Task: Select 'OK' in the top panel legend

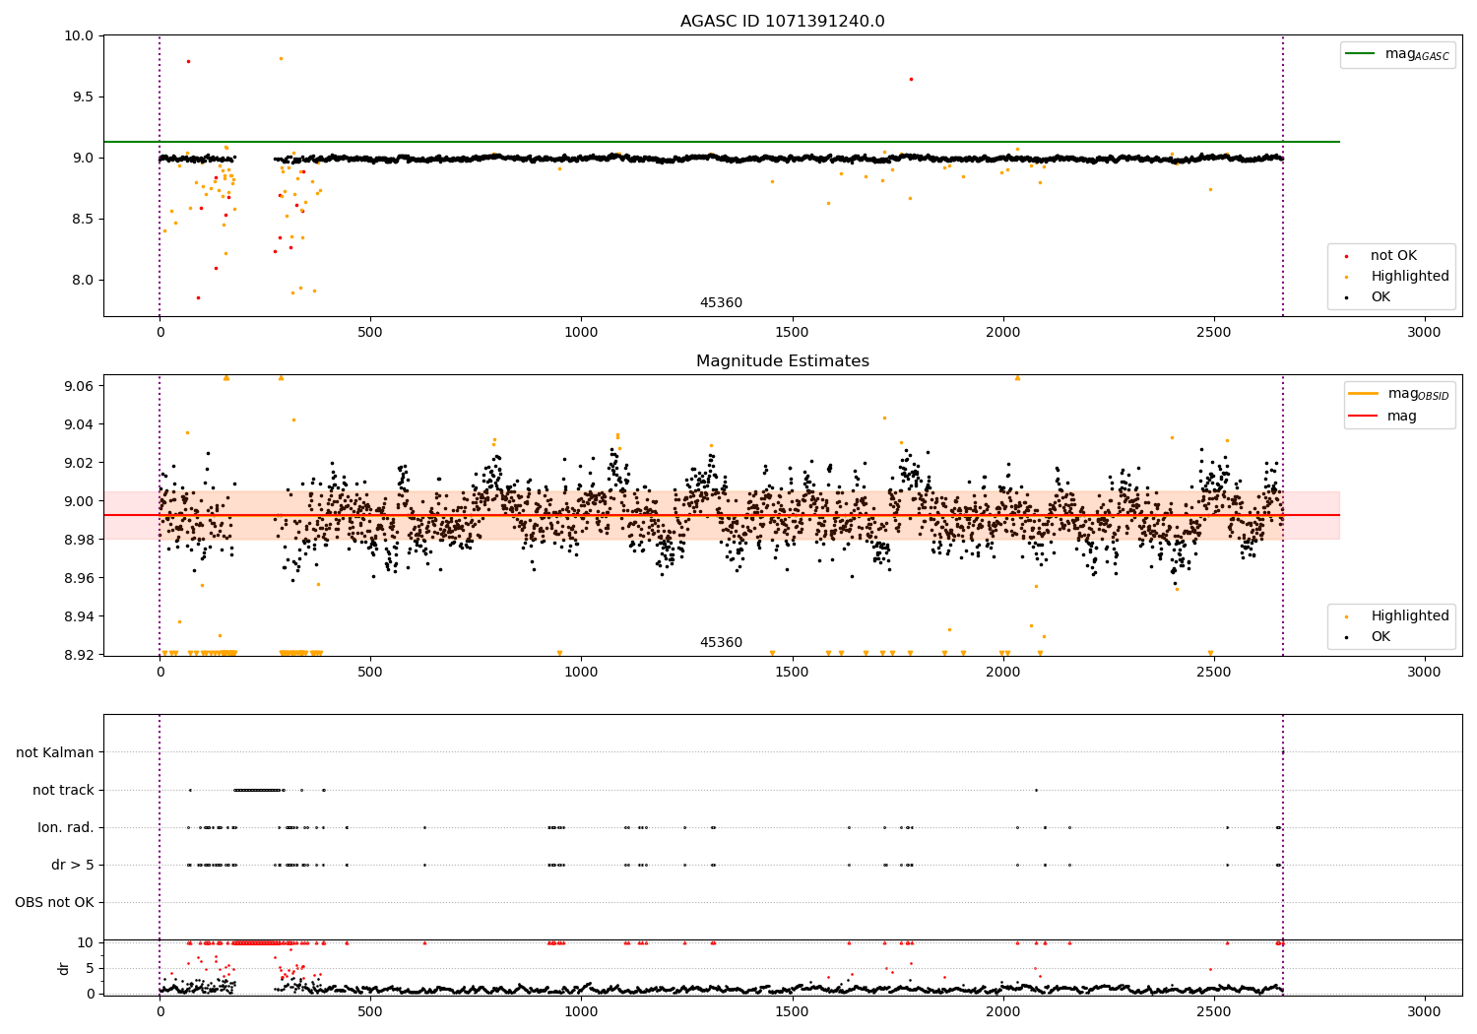Action: coord(1381,297)
